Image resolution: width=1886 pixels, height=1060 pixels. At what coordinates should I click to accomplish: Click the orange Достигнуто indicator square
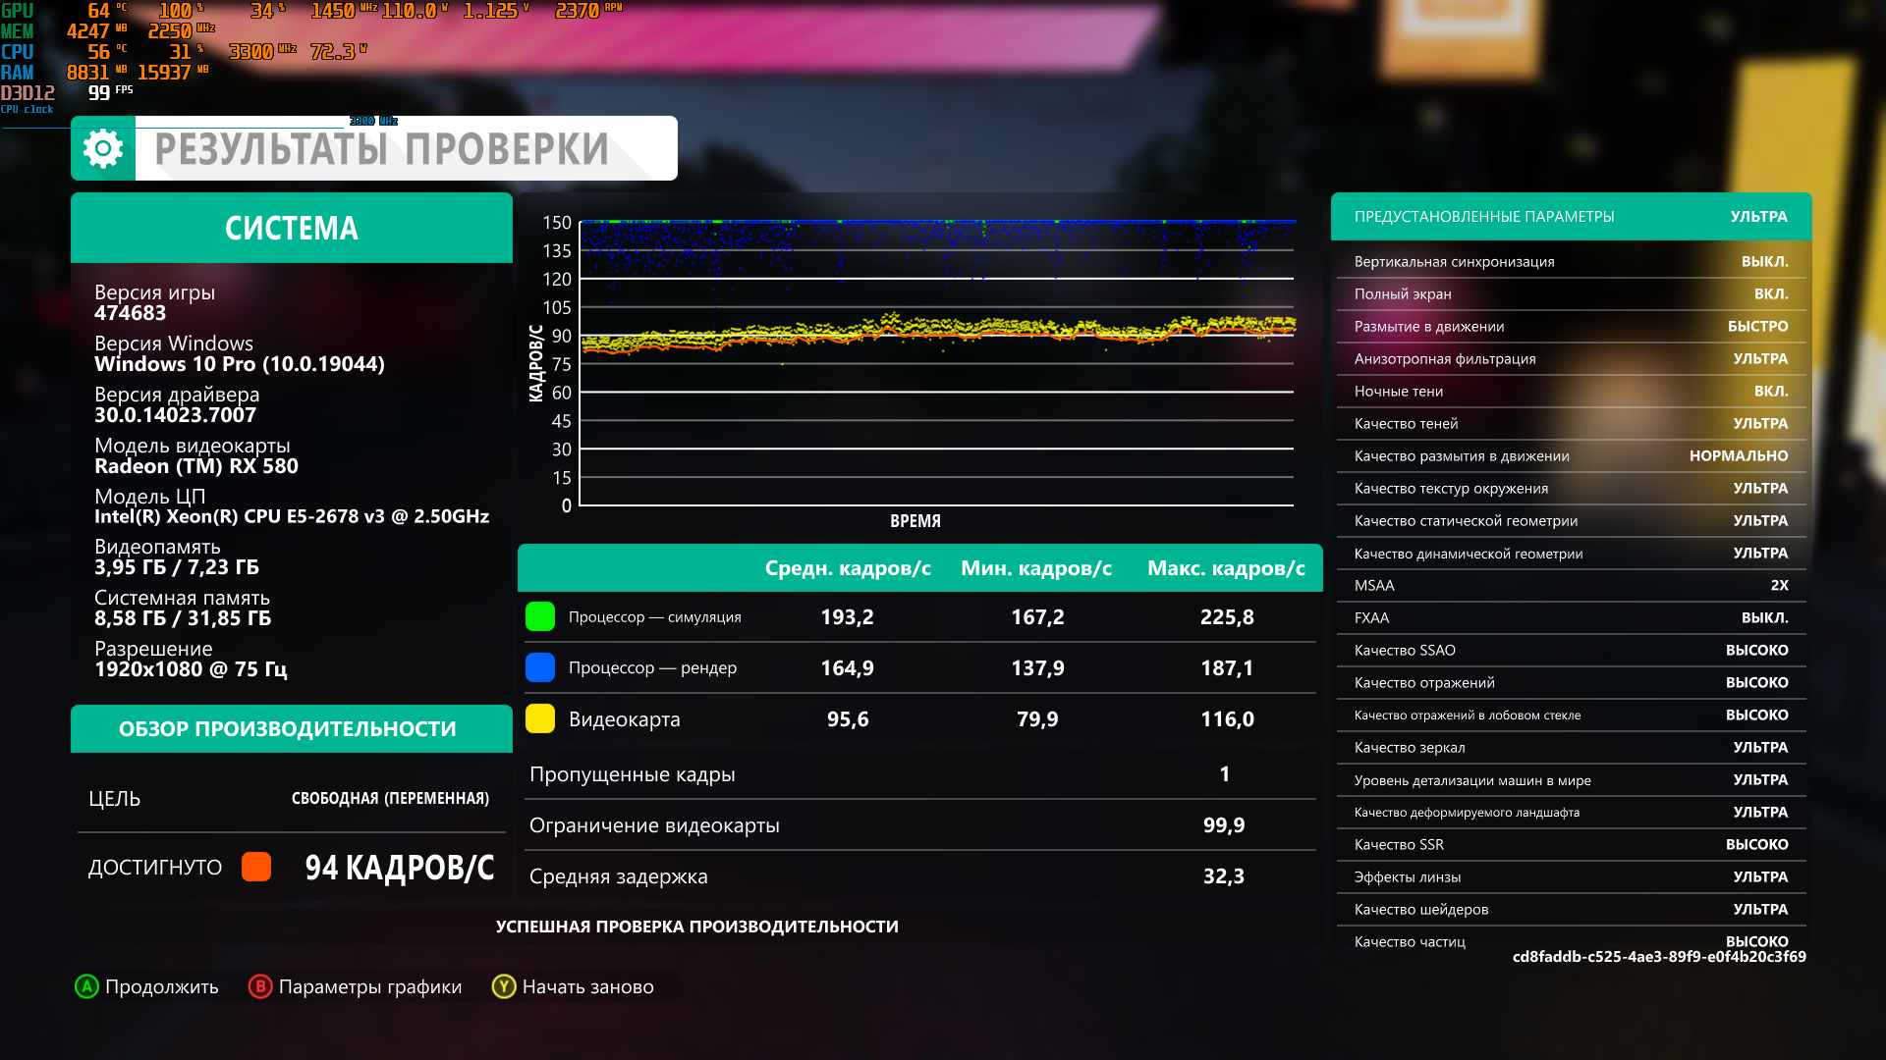[256, 867]
